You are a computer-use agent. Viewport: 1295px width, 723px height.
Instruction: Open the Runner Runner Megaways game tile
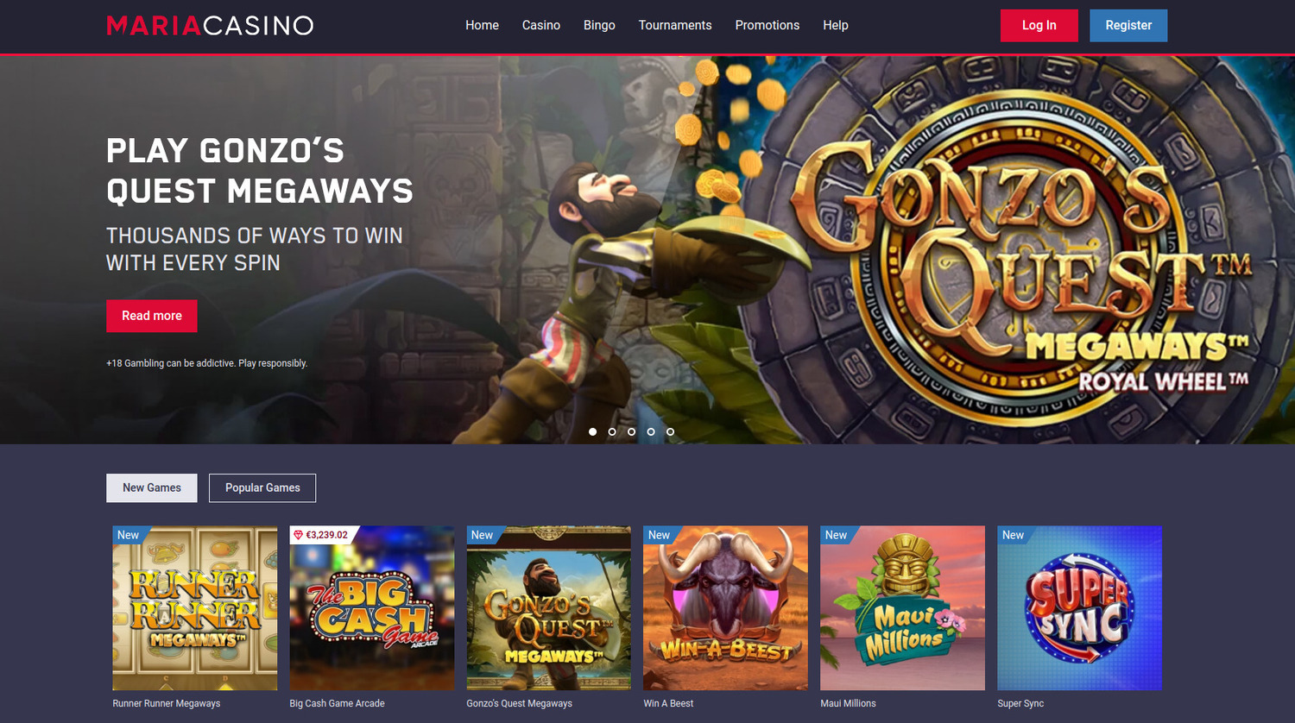195,608
